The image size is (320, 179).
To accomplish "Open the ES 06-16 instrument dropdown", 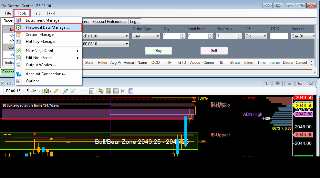I will 15,91.
